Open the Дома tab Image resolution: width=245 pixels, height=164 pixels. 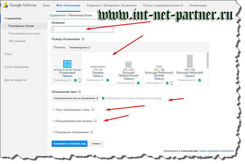(x=46, y=5)
